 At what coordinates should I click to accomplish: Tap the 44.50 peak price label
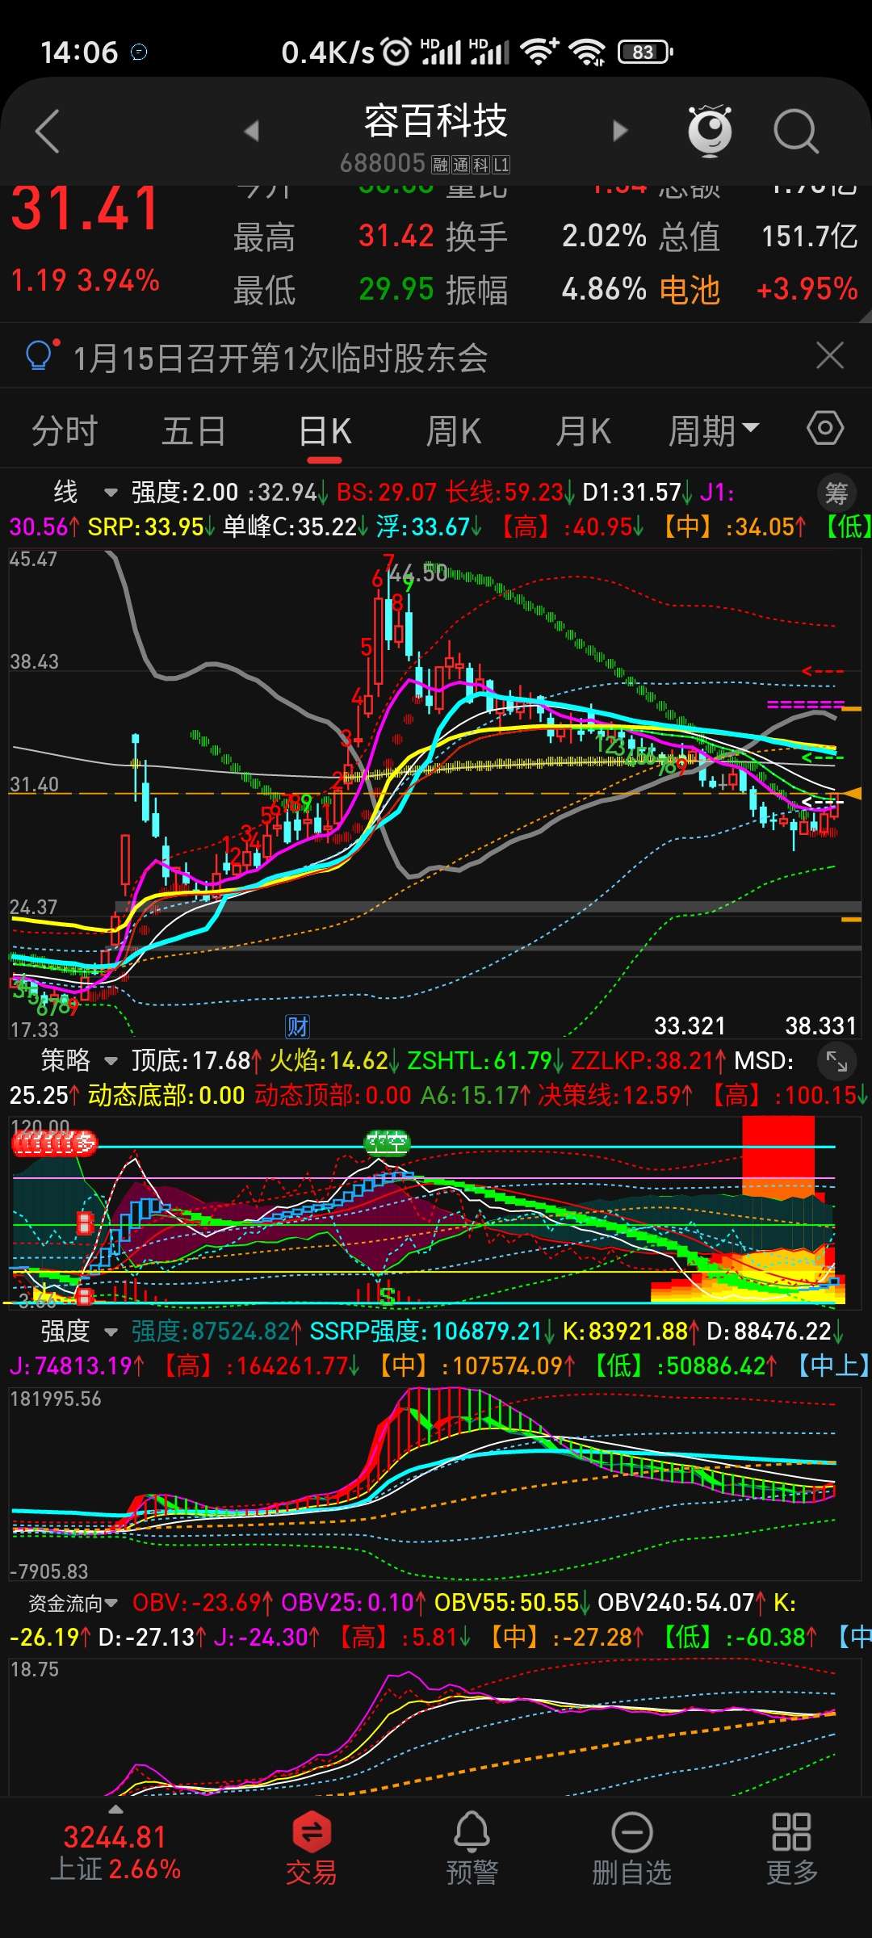point(418,573)
